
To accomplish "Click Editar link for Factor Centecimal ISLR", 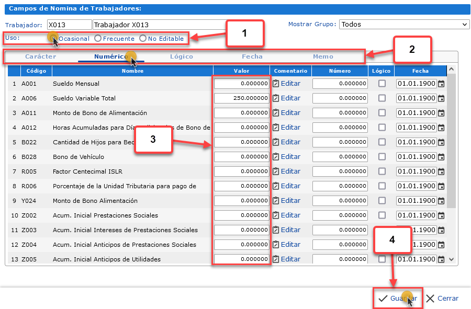I will 290,171.
